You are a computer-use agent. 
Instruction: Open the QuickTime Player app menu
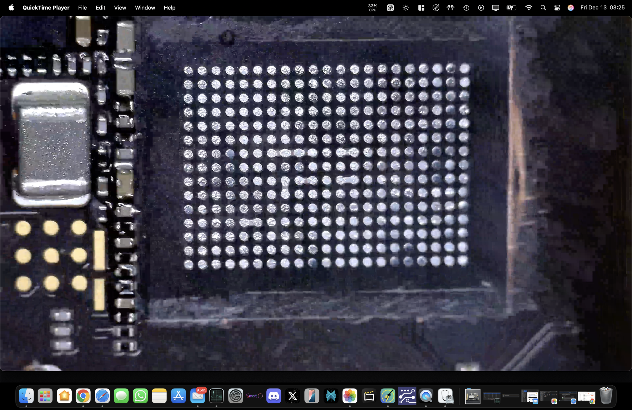46,8
